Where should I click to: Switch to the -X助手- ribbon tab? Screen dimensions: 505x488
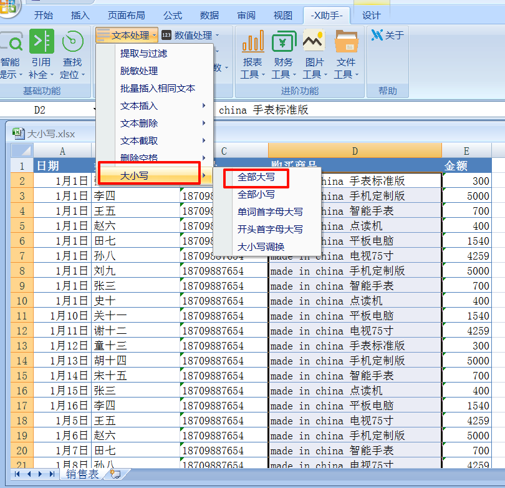coord(326,15)
